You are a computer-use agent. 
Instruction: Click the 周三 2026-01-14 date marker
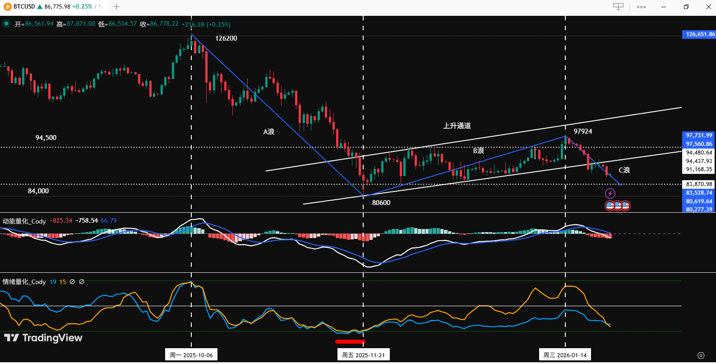coord(565,355)
